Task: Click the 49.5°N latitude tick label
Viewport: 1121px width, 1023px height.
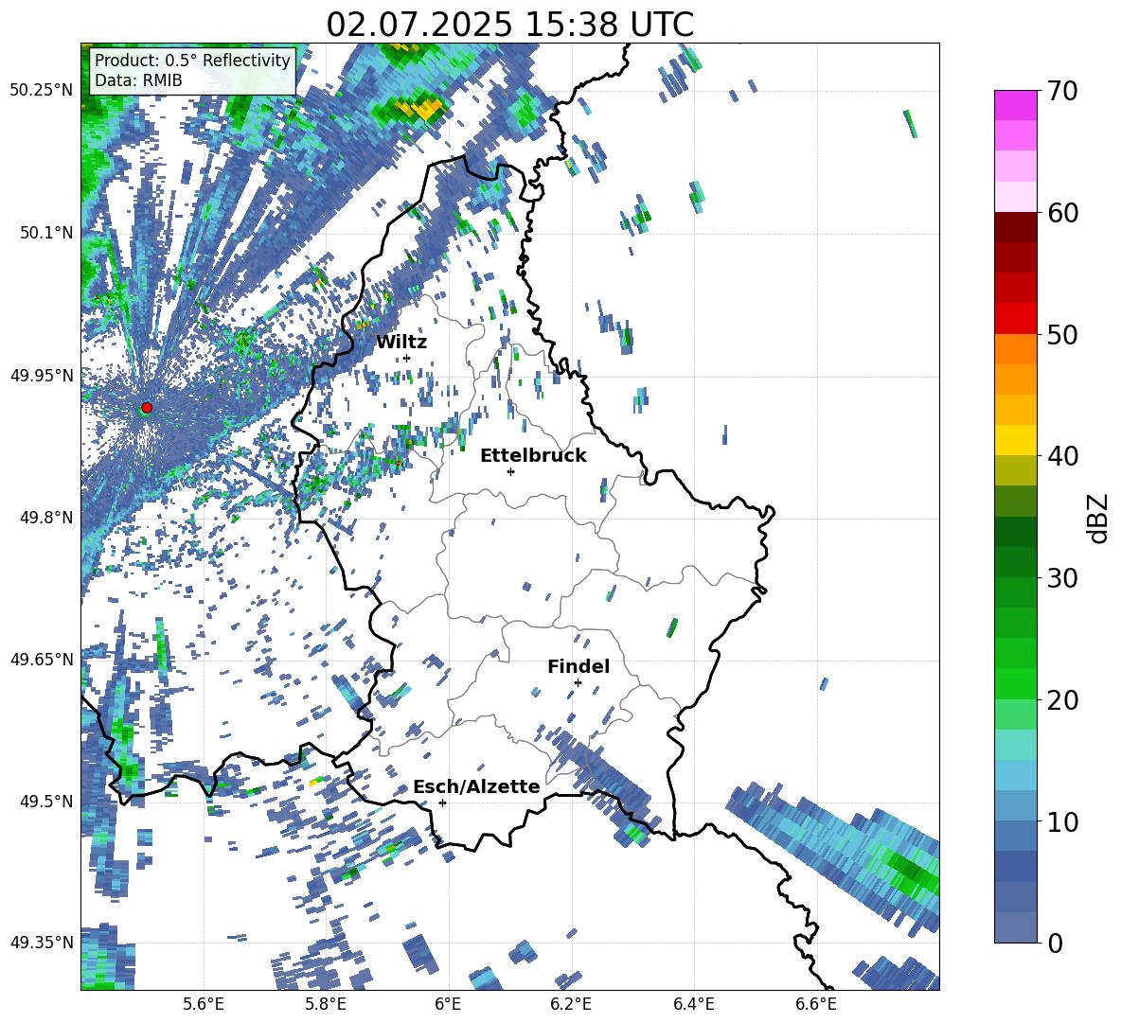Action: click(46, 801)
